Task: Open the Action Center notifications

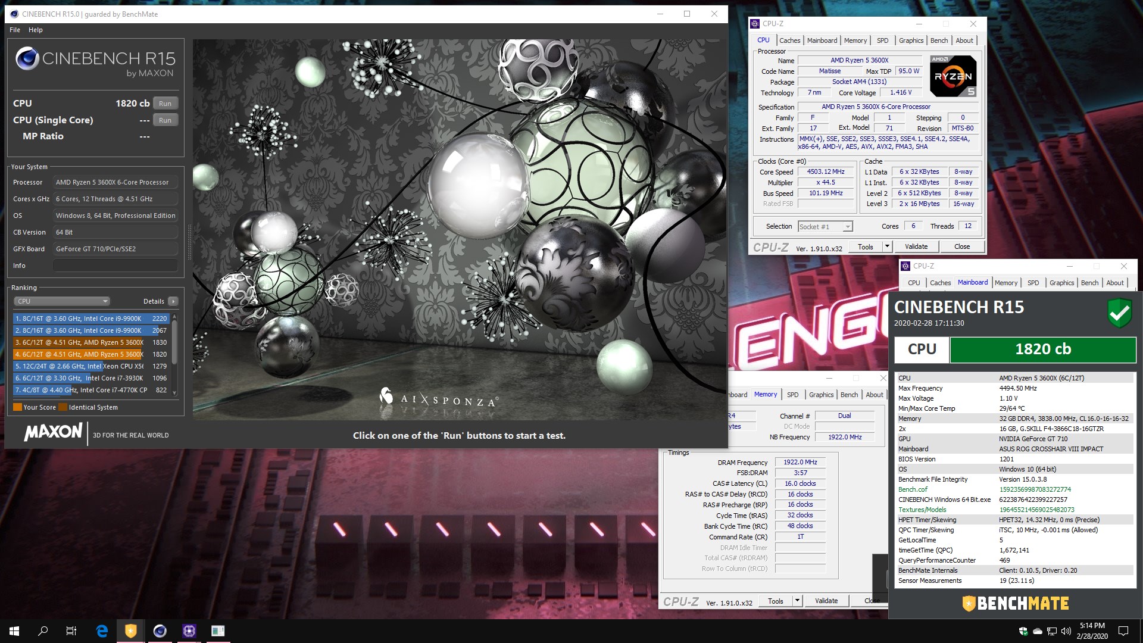Action: tap(1123, 631)
